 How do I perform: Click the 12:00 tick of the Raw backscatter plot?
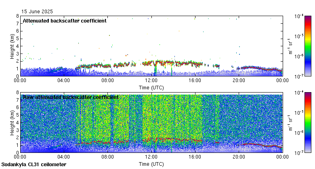[151, 157]
